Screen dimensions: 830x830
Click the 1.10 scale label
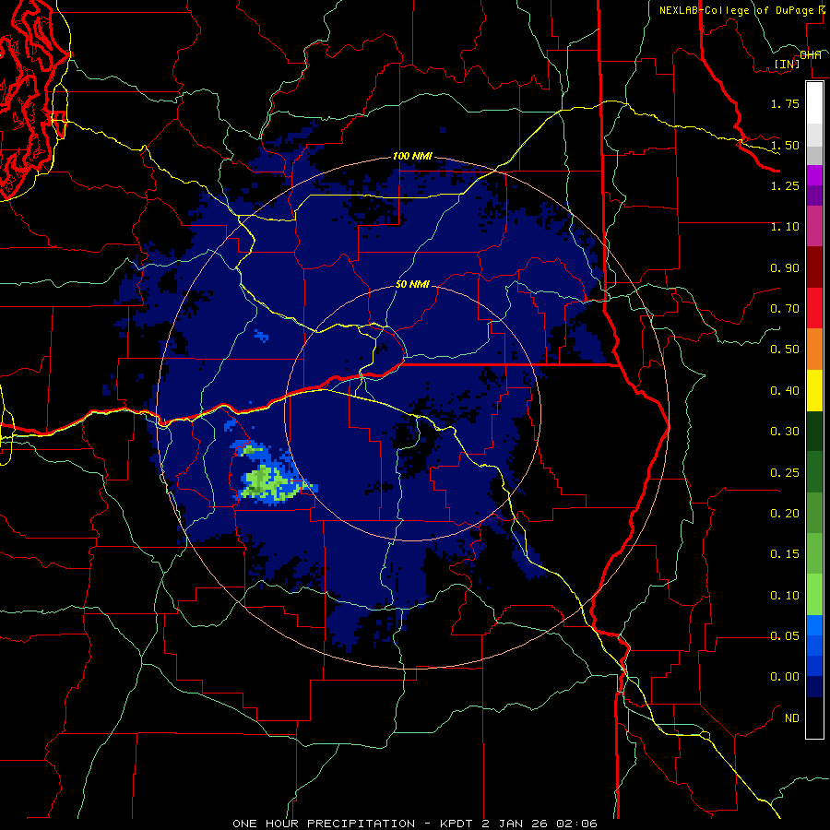[785, 227]
